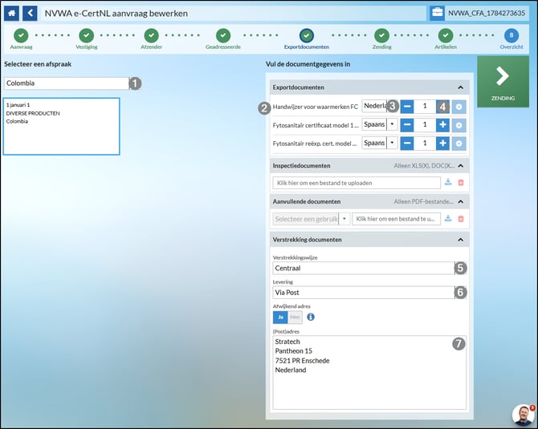Decrease quantity of Fytosanitair reëxp. cert. model
Screen dimensions: 538x429
tap(407, 144)
